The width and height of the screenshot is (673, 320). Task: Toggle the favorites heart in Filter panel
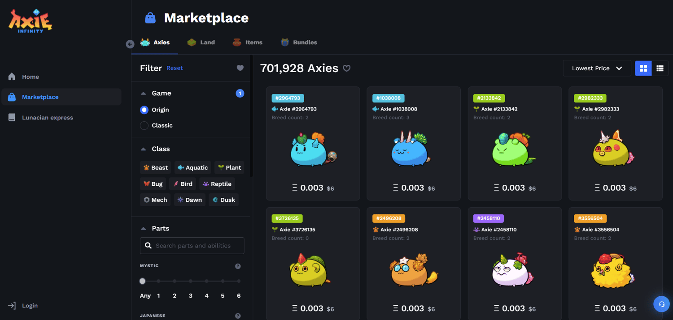coord(240,68)
